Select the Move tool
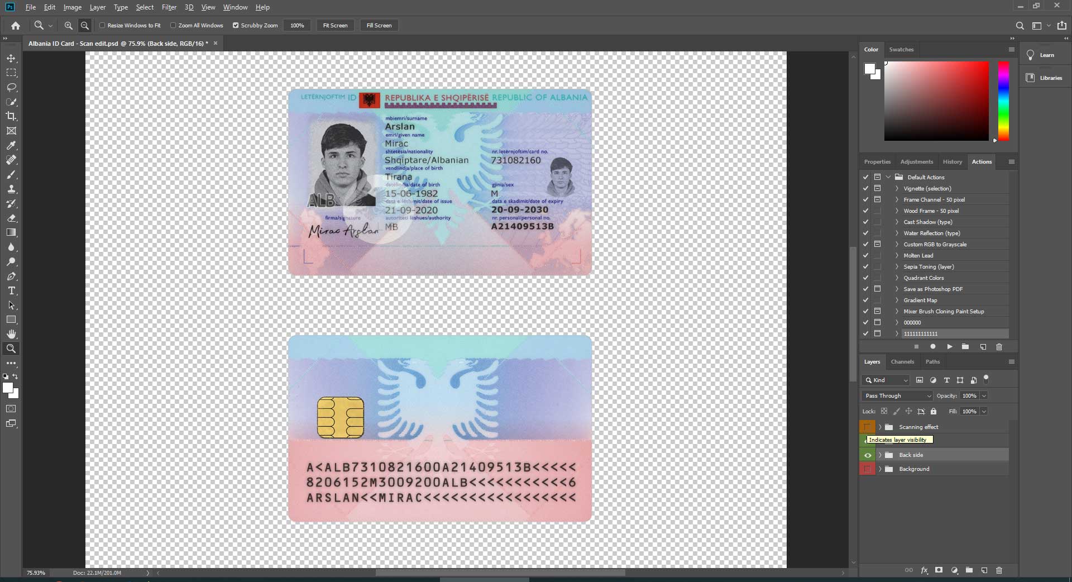The width and height of the screenshot is (1072, 582). pos(11,58)
